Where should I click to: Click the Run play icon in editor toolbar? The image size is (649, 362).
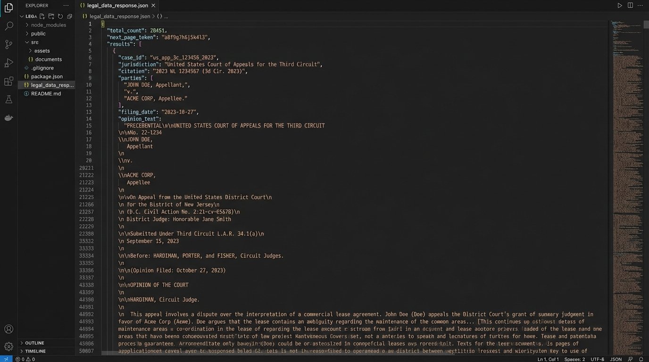(620, 5)
